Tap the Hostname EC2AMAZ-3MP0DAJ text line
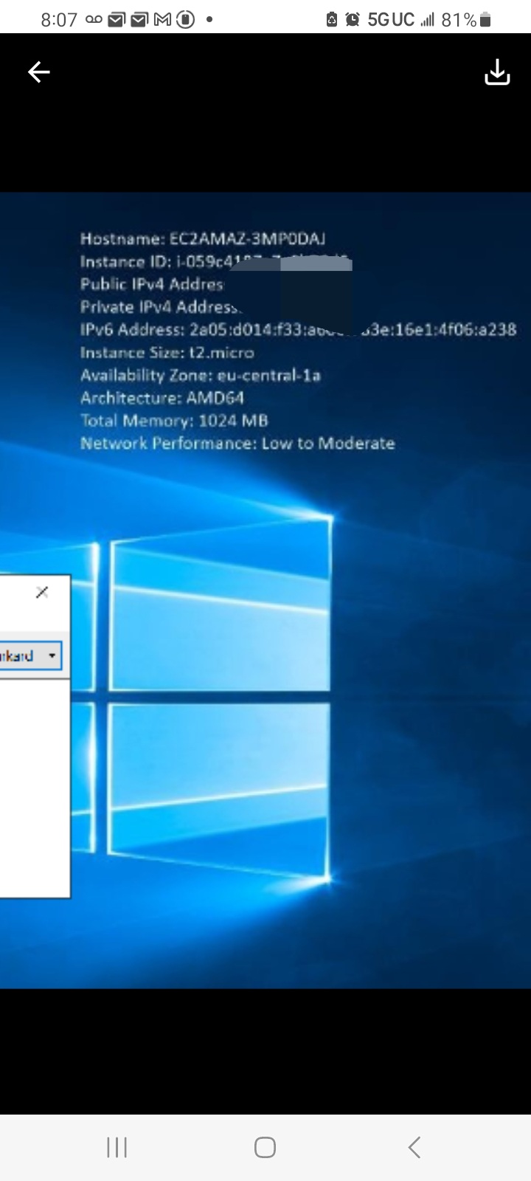This screenshot has width=531, height=1181. tap(203, 238)
